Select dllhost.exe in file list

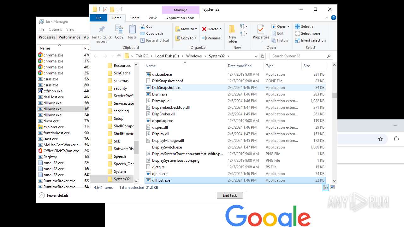235,180
